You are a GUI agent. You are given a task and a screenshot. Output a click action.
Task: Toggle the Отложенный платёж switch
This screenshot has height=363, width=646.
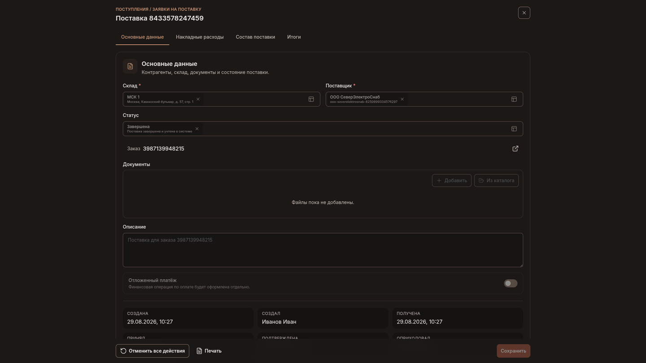511,283
